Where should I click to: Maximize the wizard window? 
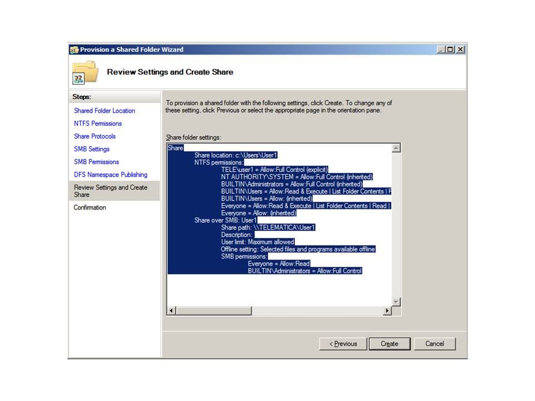450,50
